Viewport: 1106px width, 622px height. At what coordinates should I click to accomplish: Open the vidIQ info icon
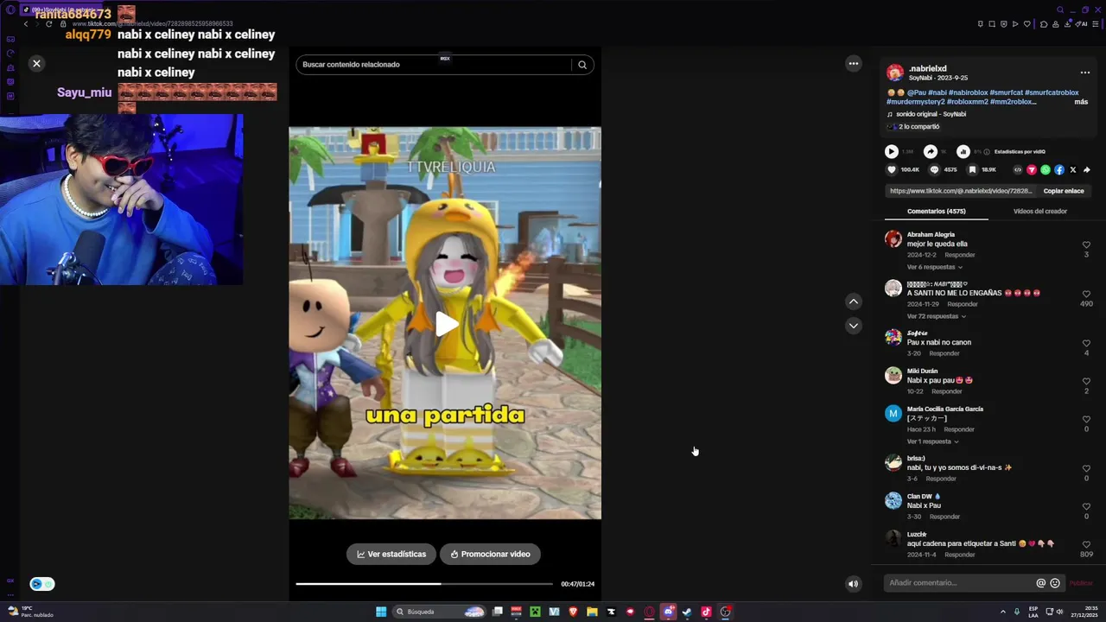[987, 152]
